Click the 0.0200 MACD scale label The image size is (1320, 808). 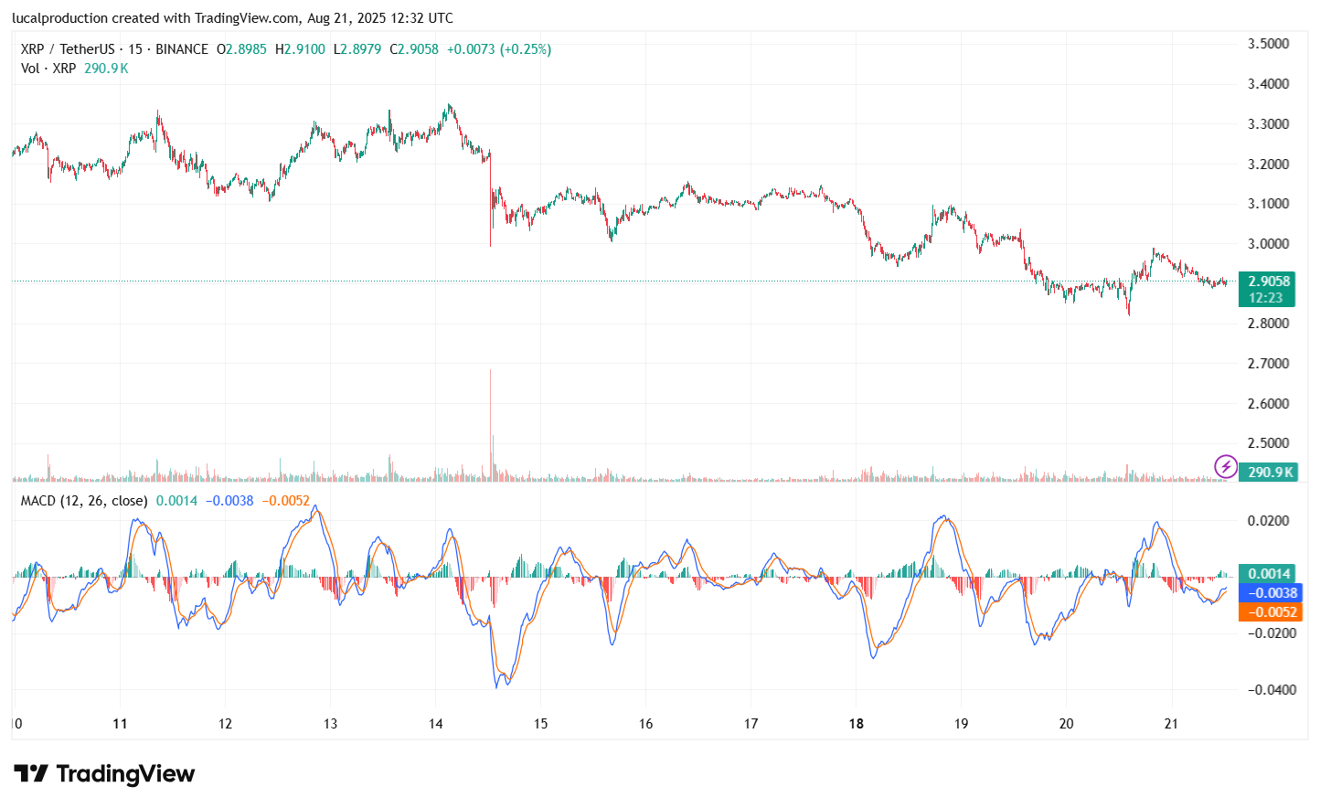click(1268, 521)
